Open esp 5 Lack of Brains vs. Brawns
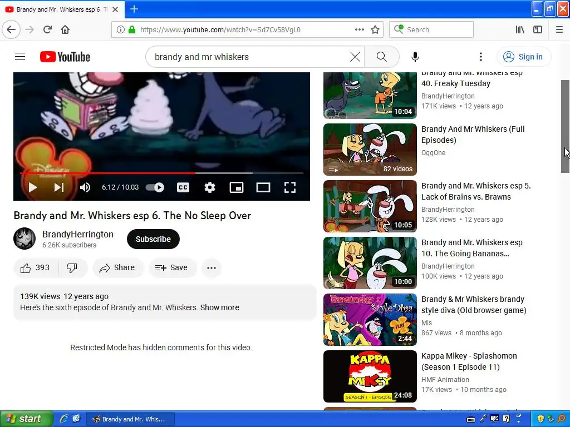Screen dimensions: 570x427 coord(476,191)
